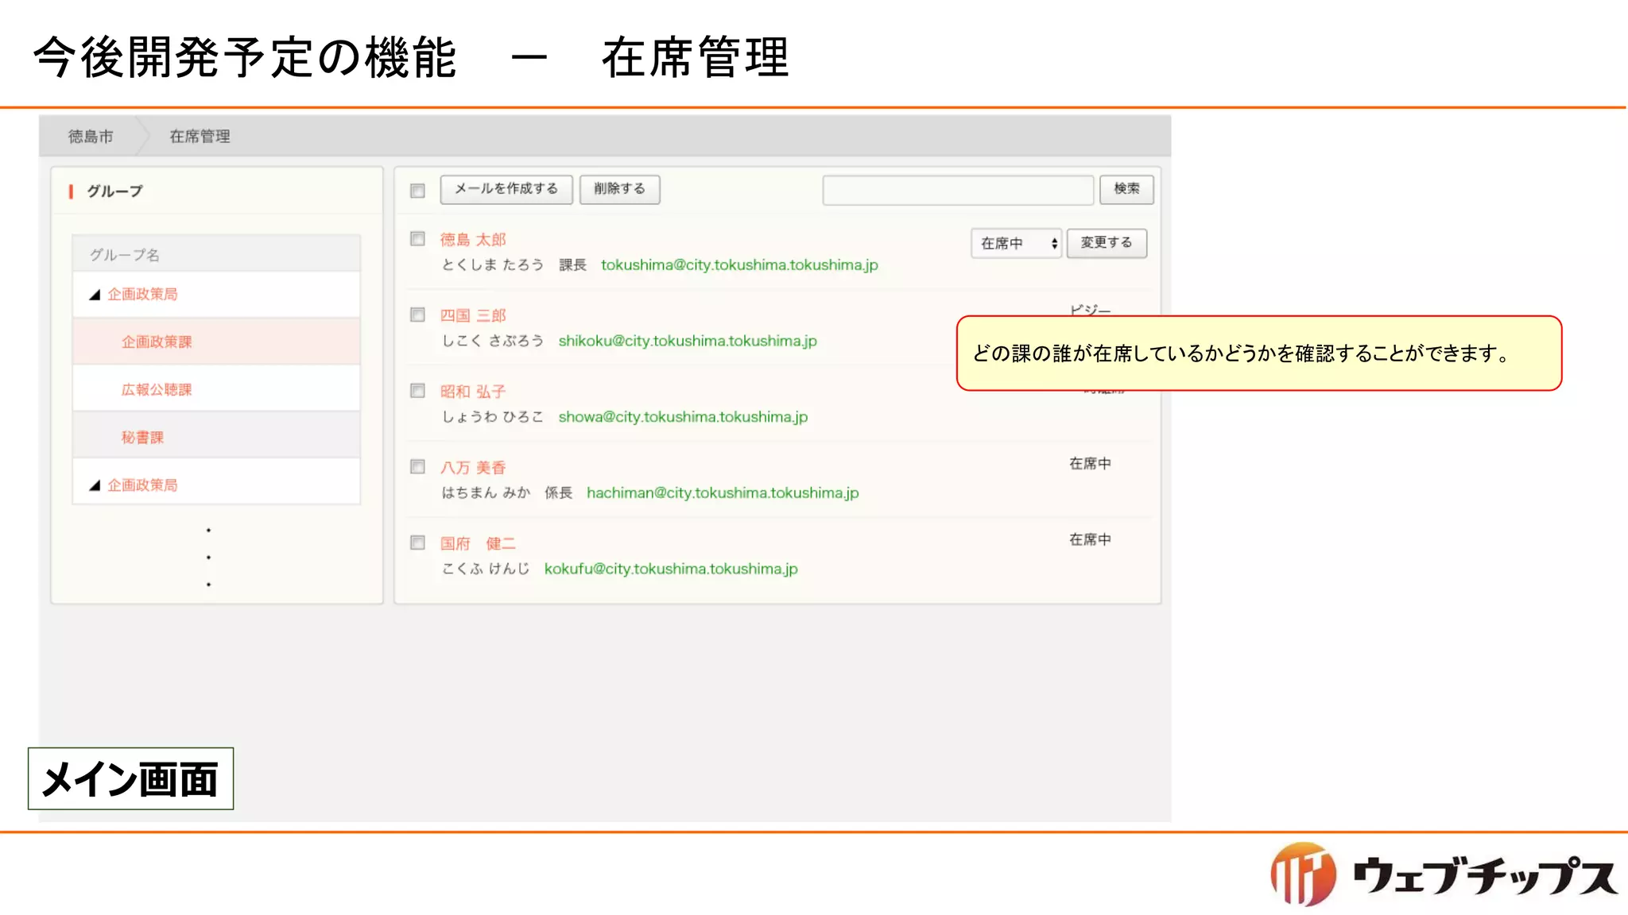
Task: Open 八万 美香 name link
Action: click(473, 468)
